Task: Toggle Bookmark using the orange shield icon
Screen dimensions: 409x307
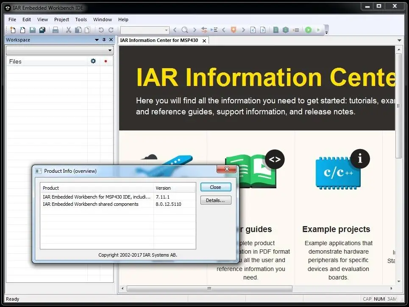Action: [x=234, y=30]
